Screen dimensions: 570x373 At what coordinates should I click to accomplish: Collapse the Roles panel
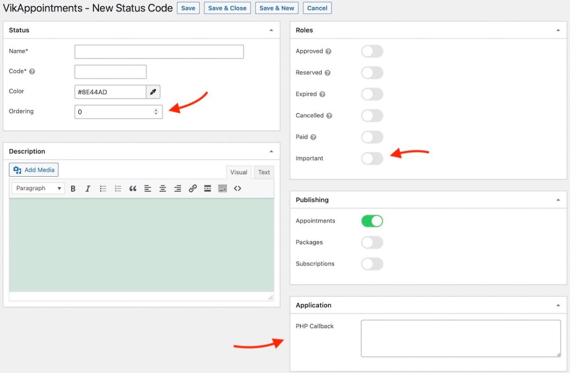click(x=558, y=30)
